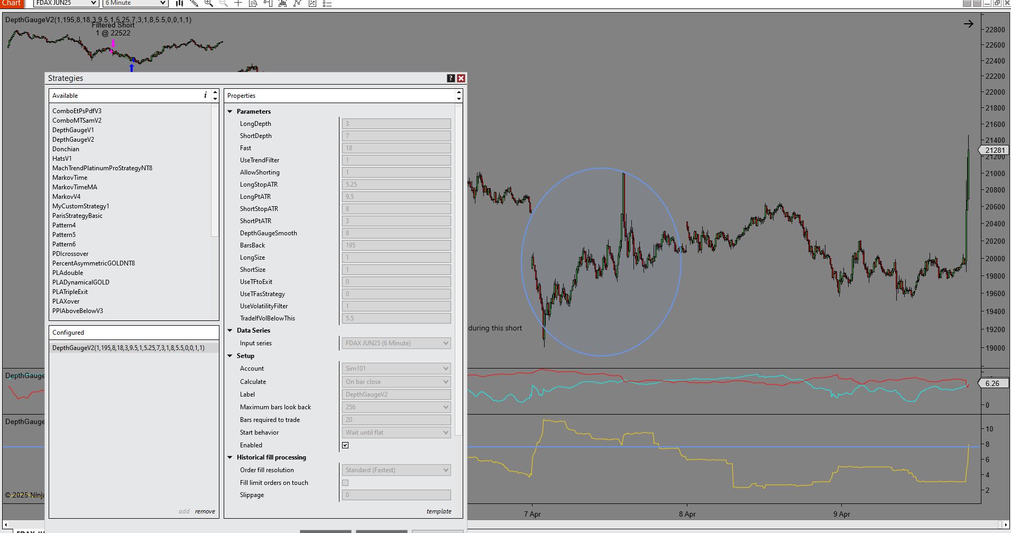
Task: Toggle Fill limit orders on touch checkbox
Action: (345, 483)
